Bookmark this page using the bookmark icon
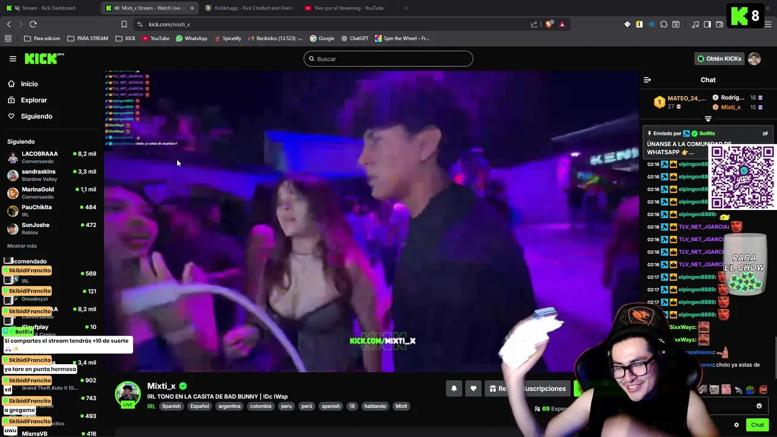The image size is (777, 437). pos(124,24)
